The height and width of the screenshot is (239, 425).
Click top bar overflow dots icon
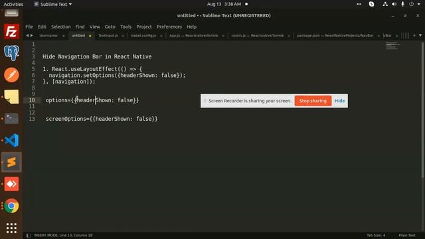pyautogui.click(x=359, y=4)
